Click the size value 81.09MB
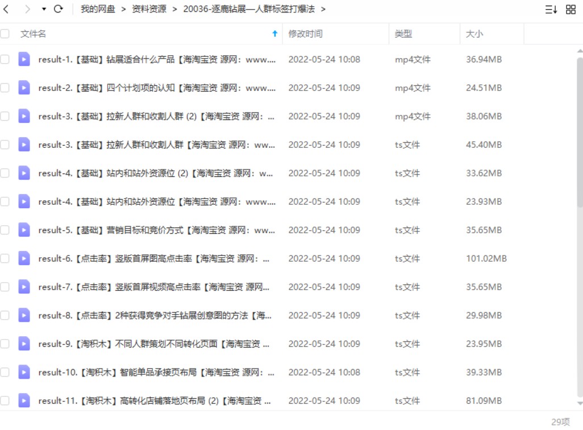 [484, 400]
